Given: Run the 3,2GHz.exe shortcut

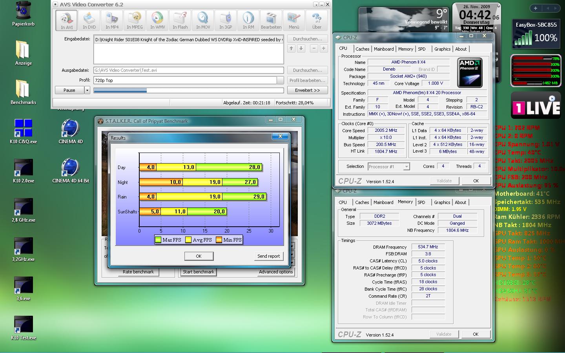Looking at the screenshot, I should [23, 249].
